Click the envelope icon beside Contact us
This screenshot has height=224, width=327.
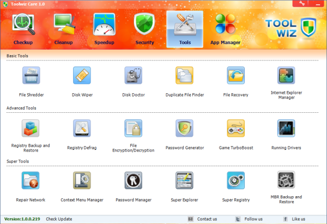pos(190,219)
